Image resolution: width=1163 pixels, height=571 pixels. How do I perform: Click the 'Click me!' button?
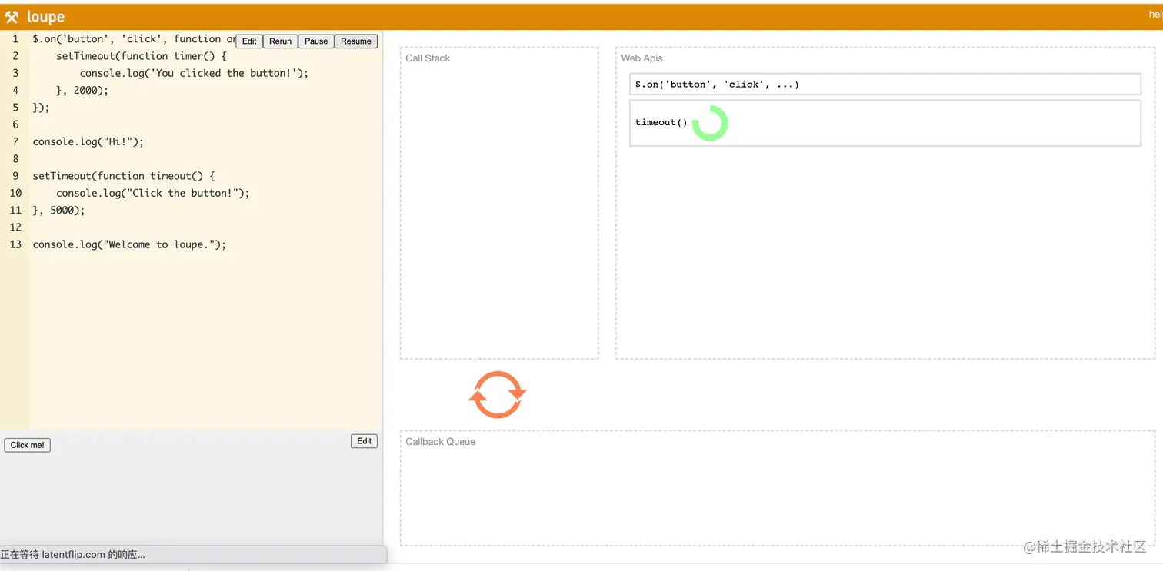28,445
